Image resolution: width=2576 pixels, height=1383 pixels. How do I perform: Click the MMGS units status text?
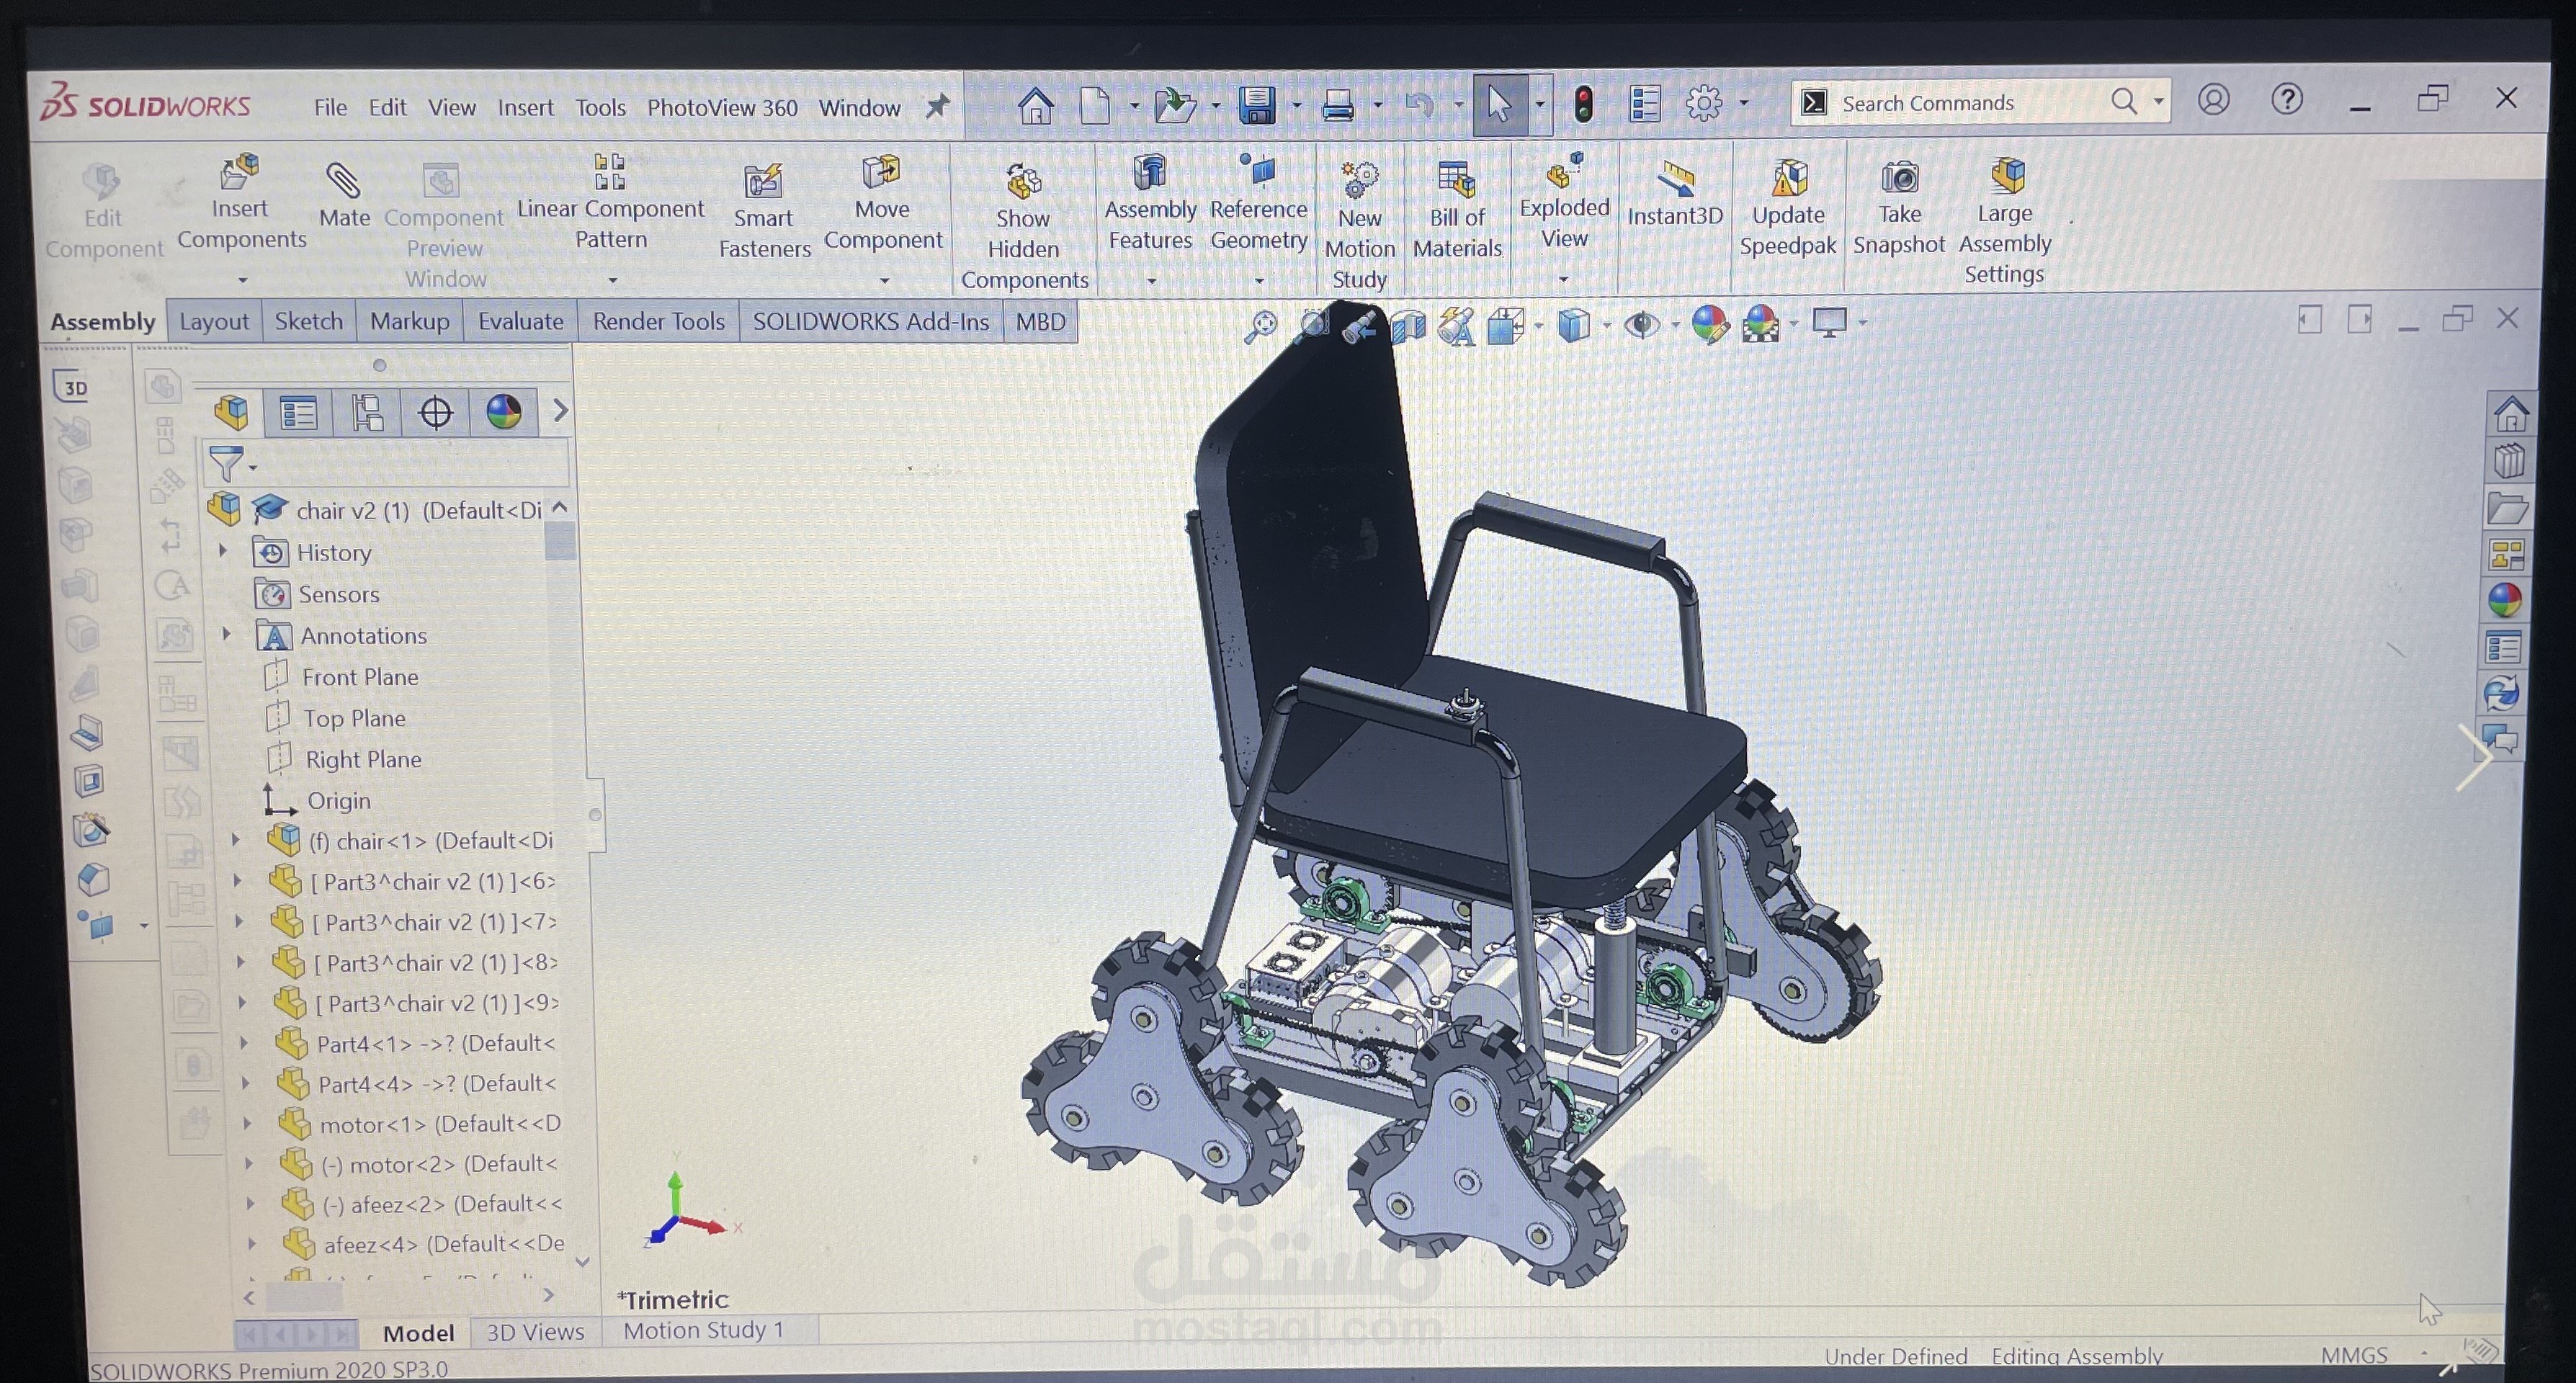[2354, 1355]
